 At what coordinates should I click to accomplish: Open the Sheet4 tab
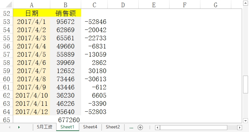pyautogui.click(x=90, y=127)
